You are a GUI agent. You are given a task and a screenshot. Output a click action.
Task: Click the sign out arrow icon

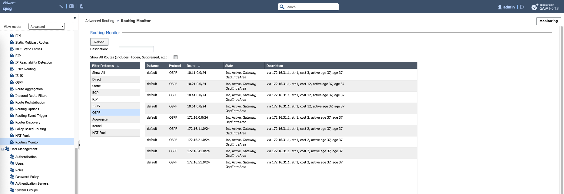coord(523,7)
